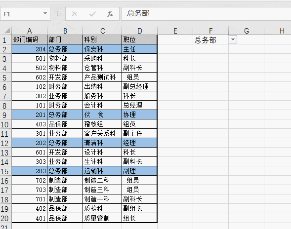Click cell containing 副总经理
Screen dimensions: 291x229
pyautogui.click(x=139, y=86)
